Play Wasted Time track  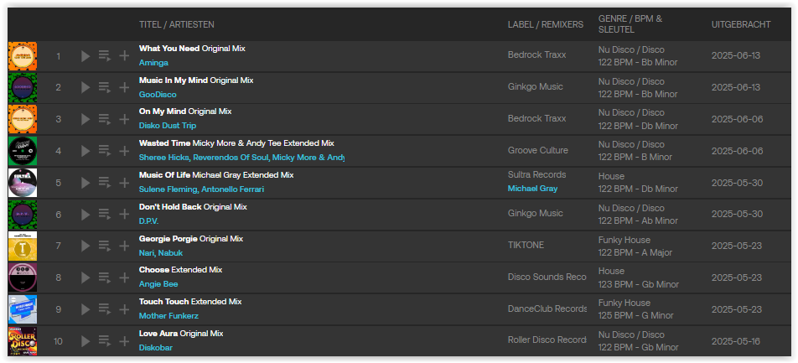(85, 151)
